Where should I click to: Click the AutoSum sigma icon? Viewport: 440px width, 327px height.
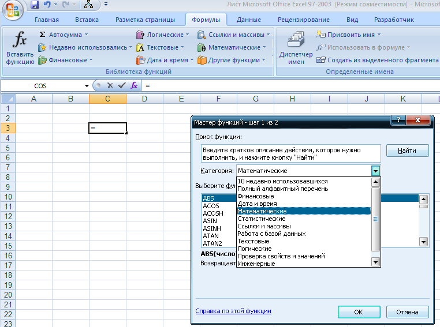42,35
